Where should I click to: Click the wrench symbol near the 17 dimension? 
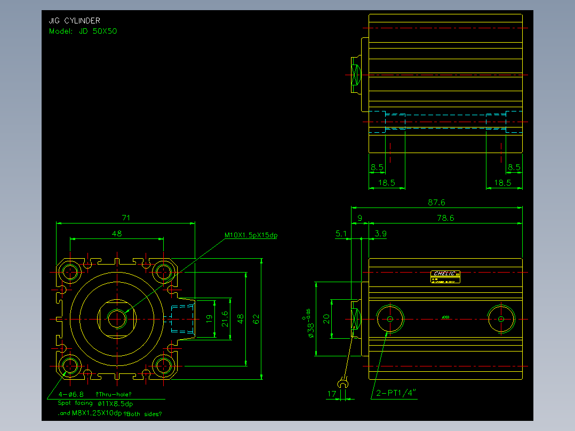point(342,383)
